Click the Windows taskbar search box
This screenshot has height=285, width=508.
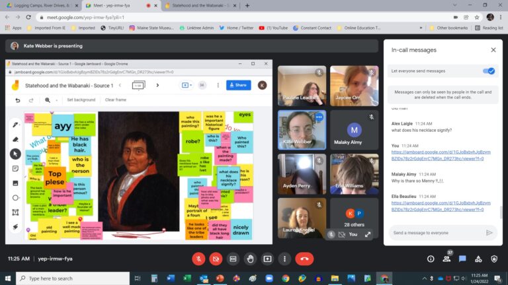tap(73, 278)
